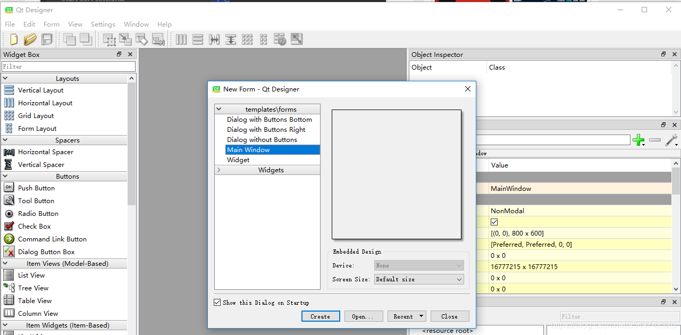Click the Adjust Size toolbar icon
681x335 pixels.
297,39
